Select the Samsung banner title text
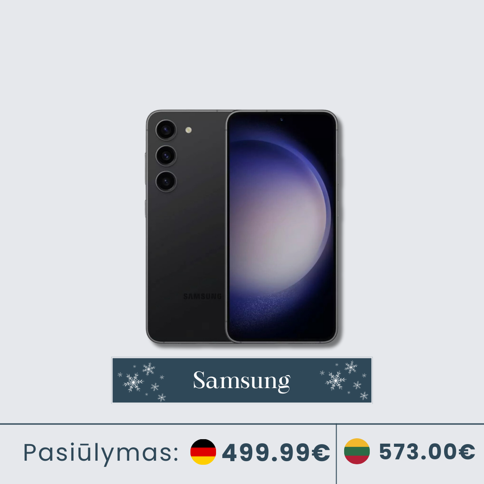484x484 pixels. (x=242, y=380)
